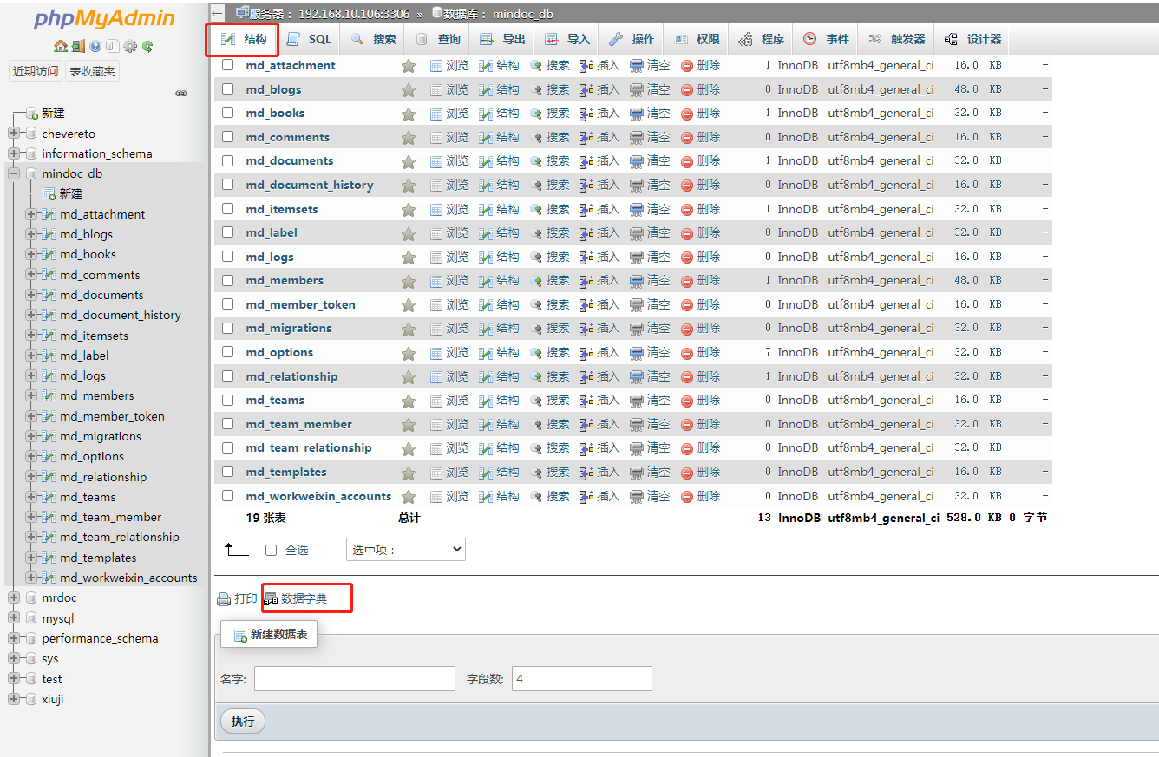Reload navigation panel with green refresh icon
Screen dimensions: 1159x757
click(x=147, y=46)
